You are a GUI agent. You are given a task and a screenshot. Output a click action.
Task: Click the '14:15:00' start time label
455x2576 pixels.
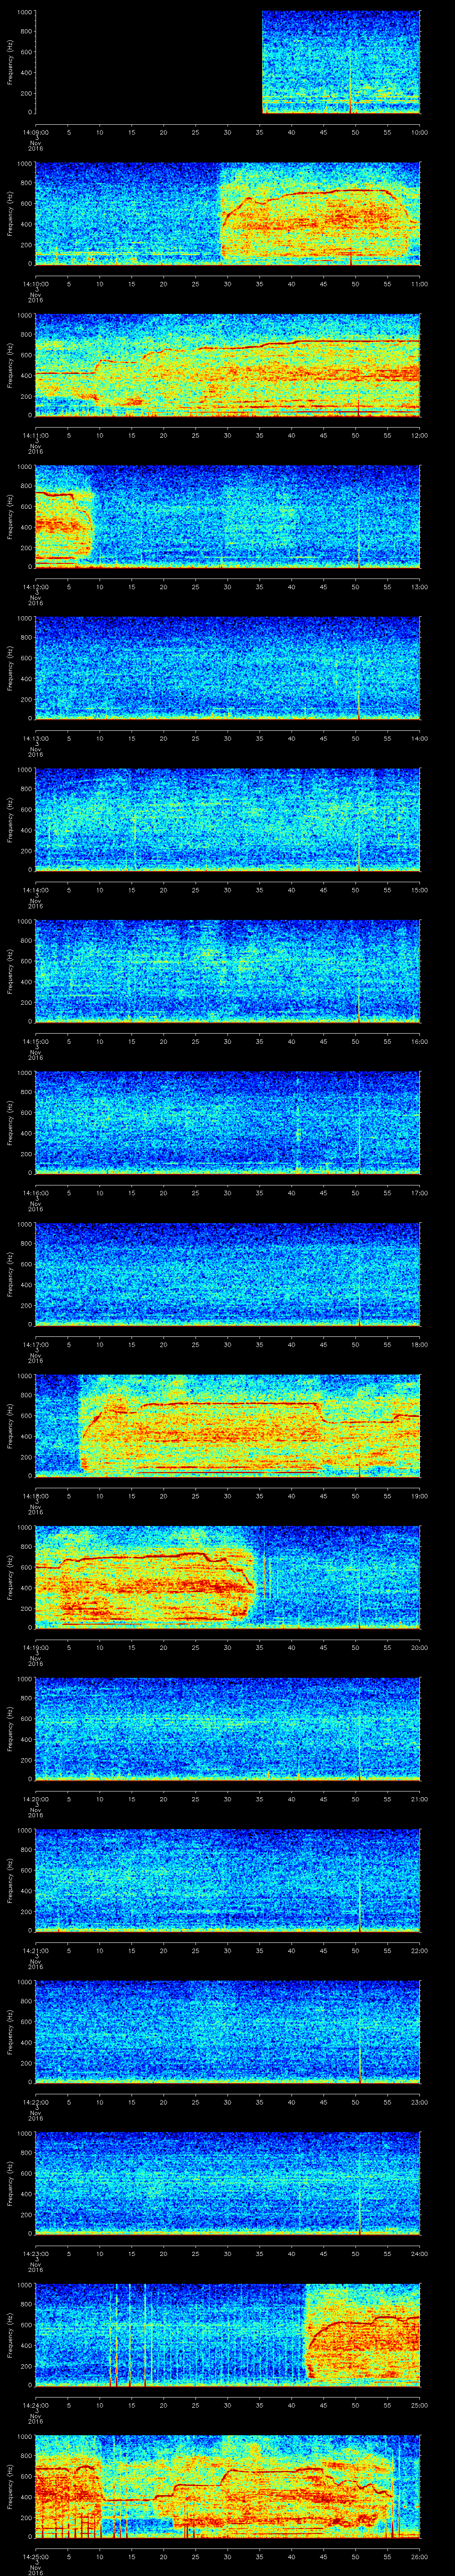tap(35, 1042)
